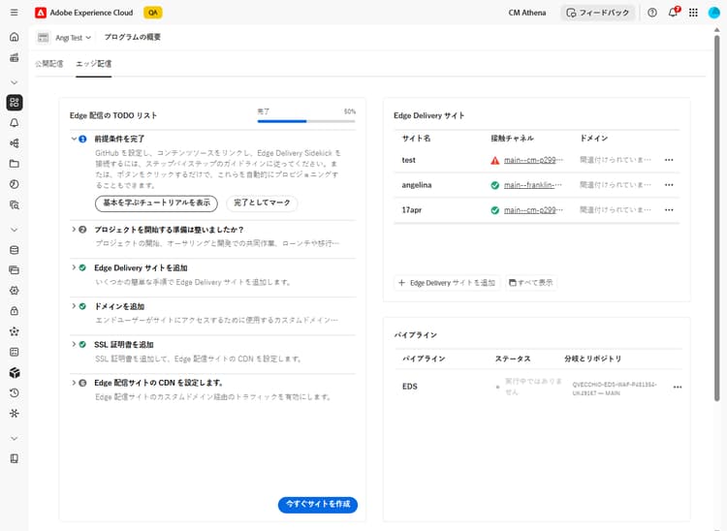The width and height of the screenshot is (727, 531).
Task: Open the black cube icon in sidebar
Action: click(x=15, y=372)
